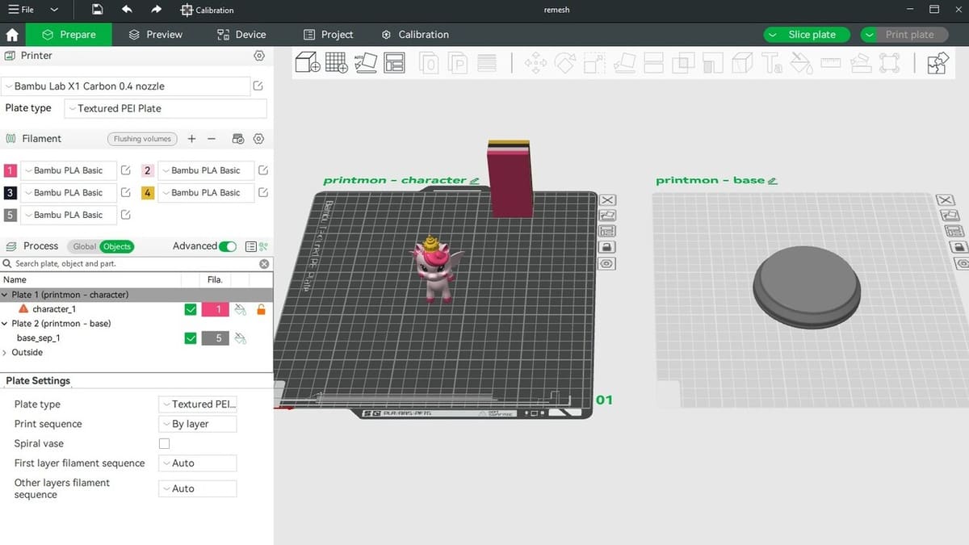Click character_1 unlock padlock icon
The width and height of the screenshot is (969, 545).
[261, 309]
